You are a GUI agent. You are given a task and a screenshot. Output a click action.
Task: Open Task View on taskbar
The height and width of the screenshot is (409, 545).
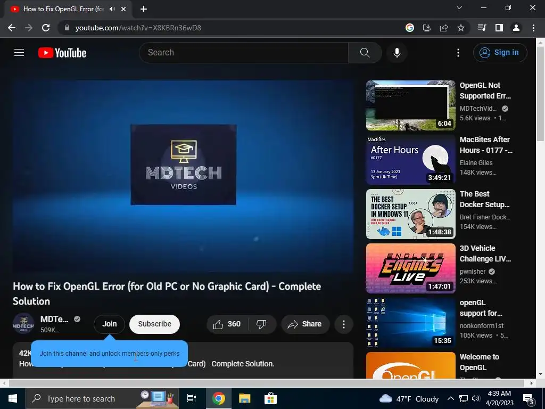click(192, 398)
